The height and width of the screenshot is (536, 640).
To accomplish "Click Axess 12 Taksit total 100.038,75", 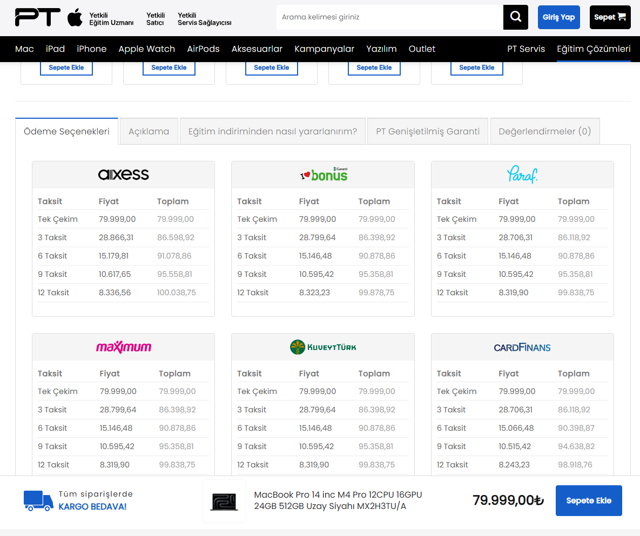I will click(176, 293).
